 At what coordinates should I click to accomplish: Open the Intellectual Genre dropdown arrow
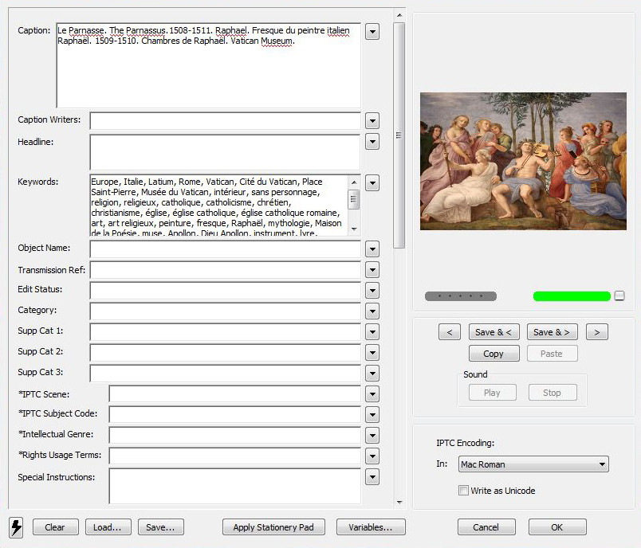[x=372, y=436]
